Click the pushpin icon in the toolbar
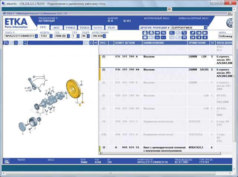This screenshot has height=177, width=238. [x=193, y=33]
